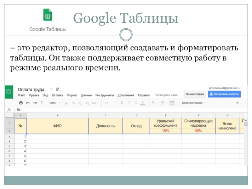Select the paint format tool
252x189 pixels.
click(41, 103)
